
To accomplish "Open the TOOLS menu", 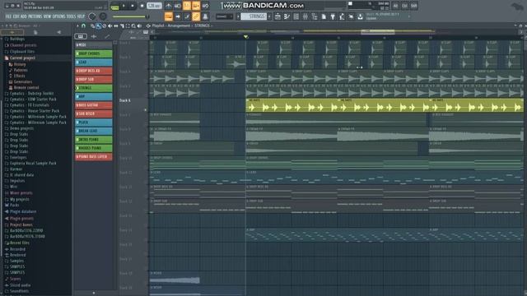I will click(x=72, y=16).
